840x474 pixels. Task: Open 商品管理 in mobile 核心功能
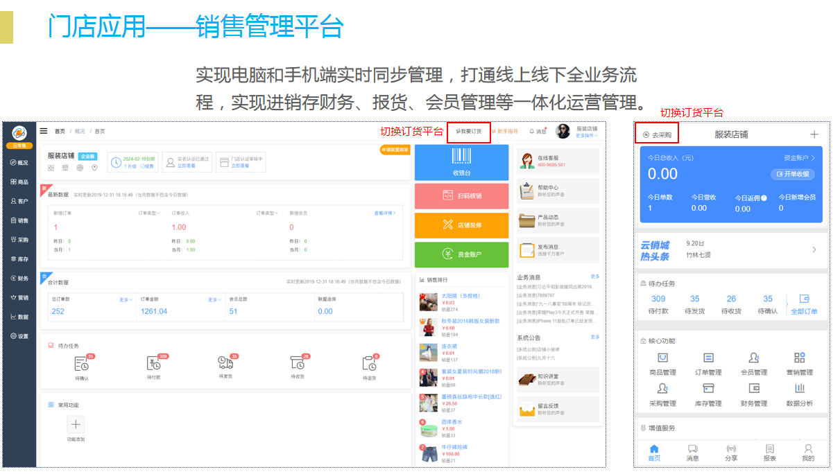pyautogui.click(x=663, y=364)
